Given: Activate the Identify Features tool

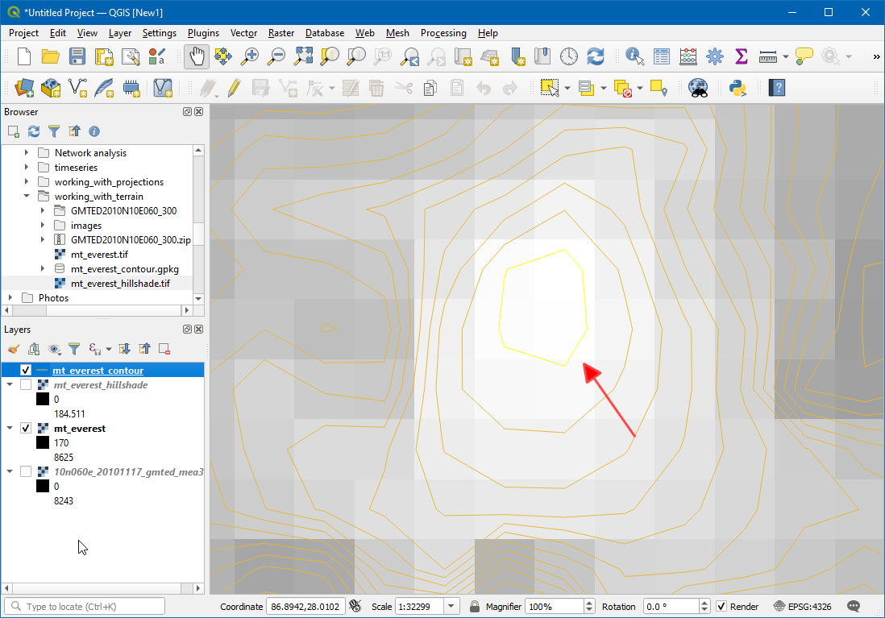Looking at the screenshot, I should tap(635, 56).
